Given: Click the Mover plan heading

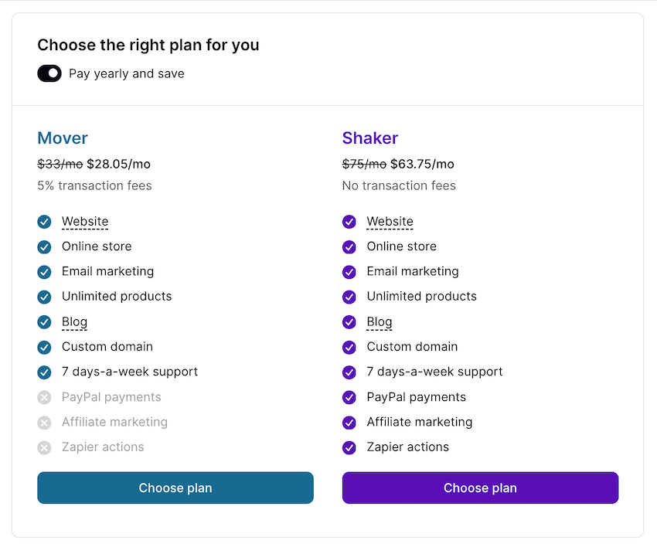Looking at the screenshot, I should coord(63,138).
